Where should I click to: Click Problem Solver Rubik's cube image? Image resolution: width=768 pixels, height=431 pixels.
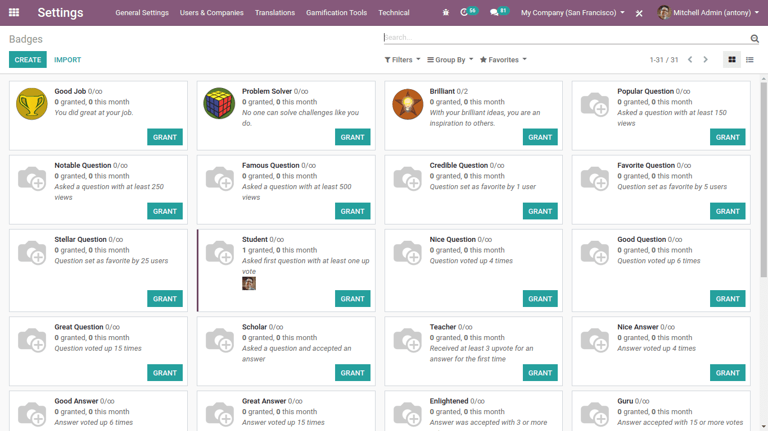pos(219,104)
